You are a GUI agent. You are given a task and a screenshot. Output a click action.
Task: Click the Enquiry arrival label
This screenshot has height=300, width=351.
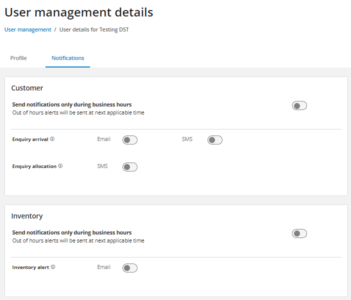pos(30,139)
